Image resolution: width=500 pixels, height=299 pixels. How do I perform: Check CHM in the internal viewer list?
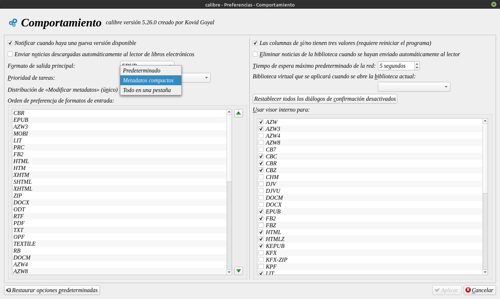pos(261,177)
